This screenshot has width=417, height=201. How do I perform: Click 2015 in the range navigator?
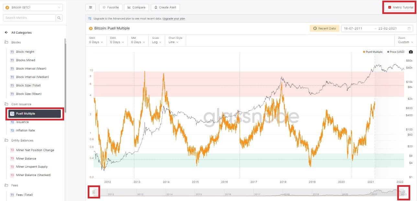pos(199,194)
